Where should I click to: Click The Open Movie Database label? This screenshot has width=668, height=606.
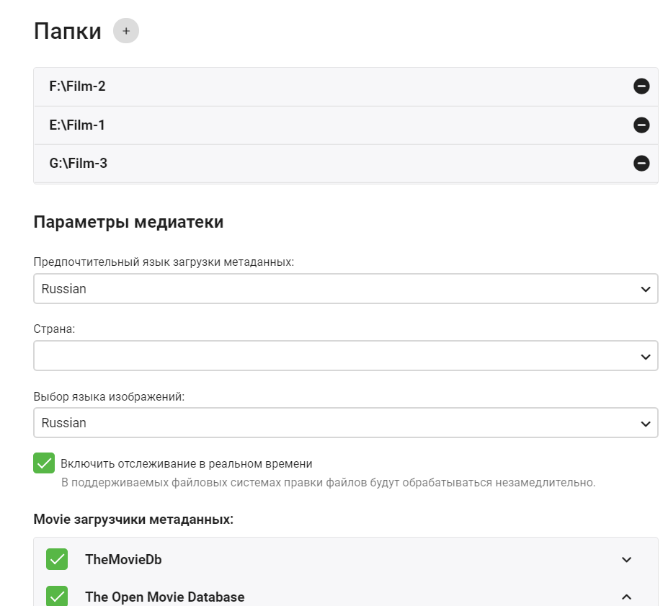point(164,597)
